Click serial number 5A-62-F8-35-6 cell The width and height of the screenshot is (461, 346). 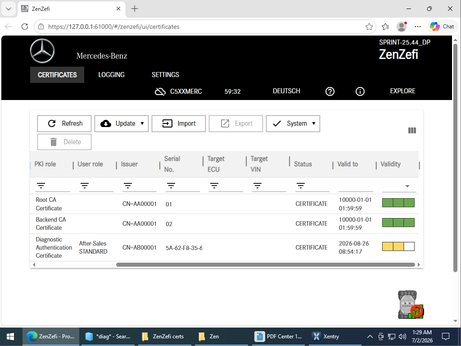(184, 248)
